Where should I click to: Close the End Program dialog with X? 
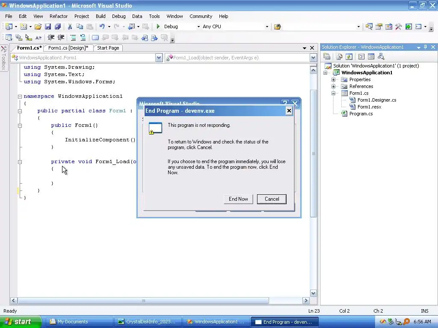[x=289, y=111]
